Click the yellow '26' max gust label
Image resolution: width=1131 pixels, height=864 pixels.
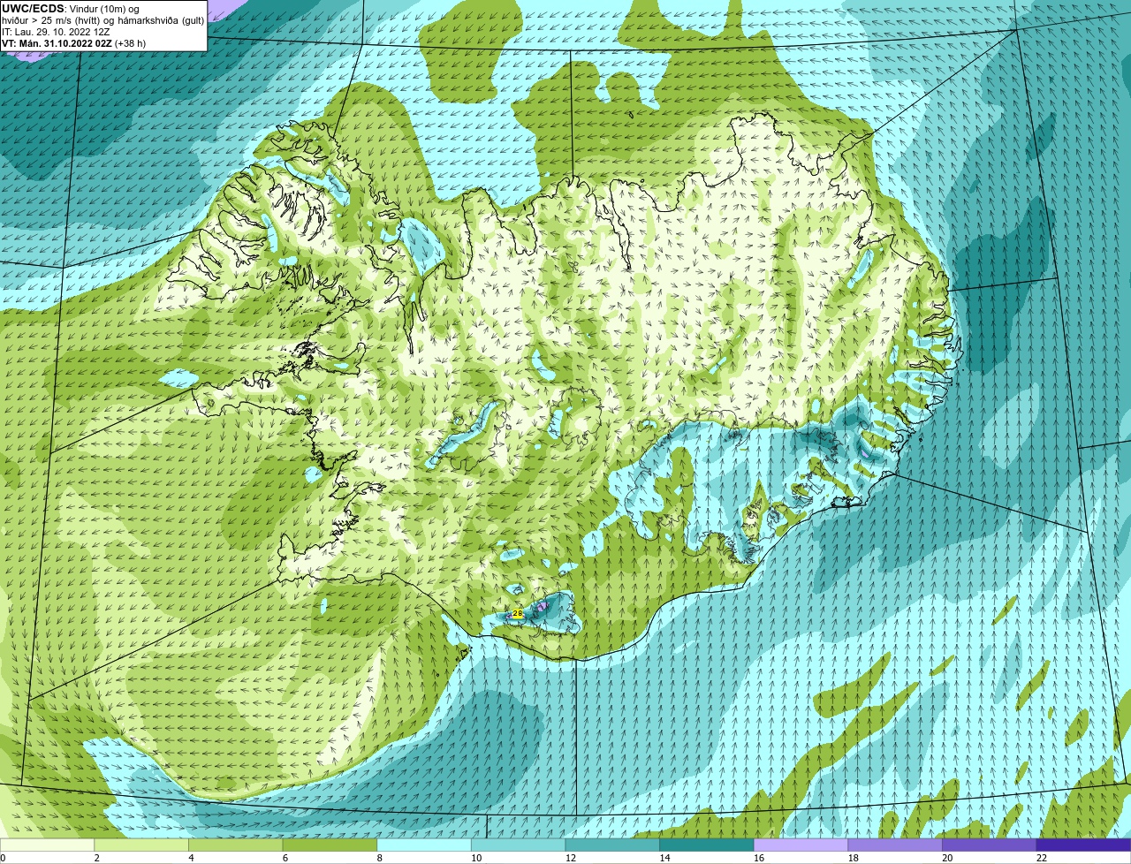pos(518,612)
